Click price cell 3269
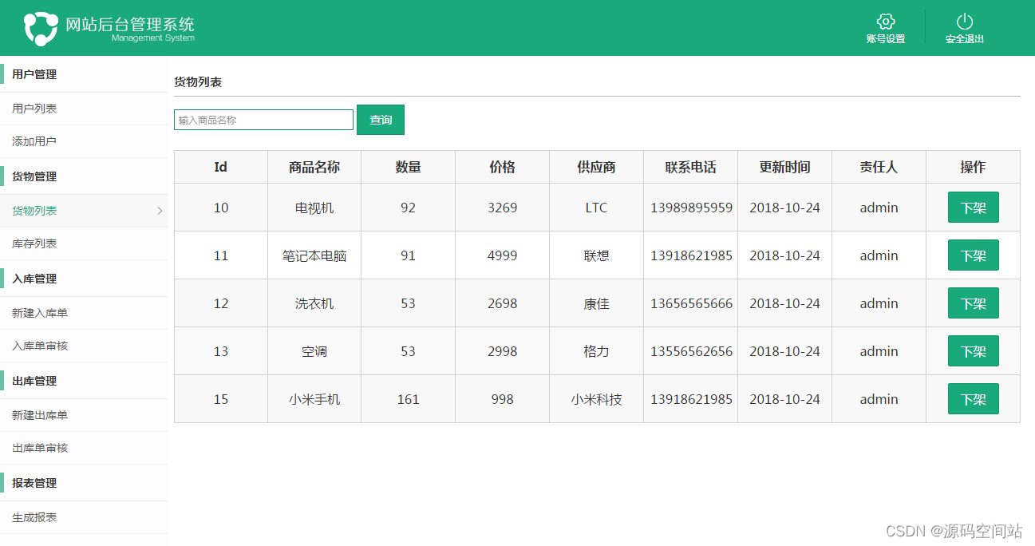1035x546 pixels. click(503, 208)
